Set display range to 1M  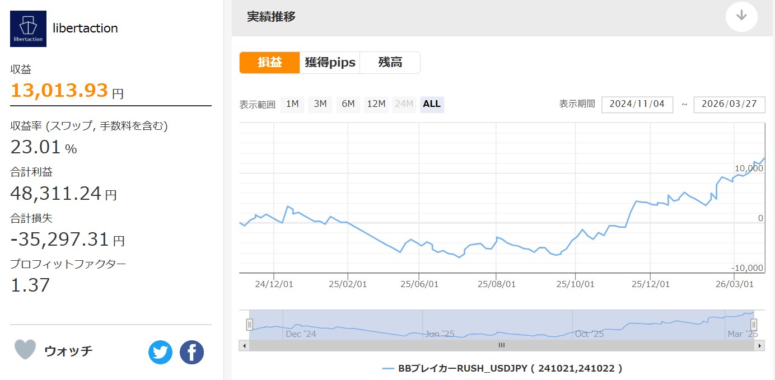pos(292,104)
